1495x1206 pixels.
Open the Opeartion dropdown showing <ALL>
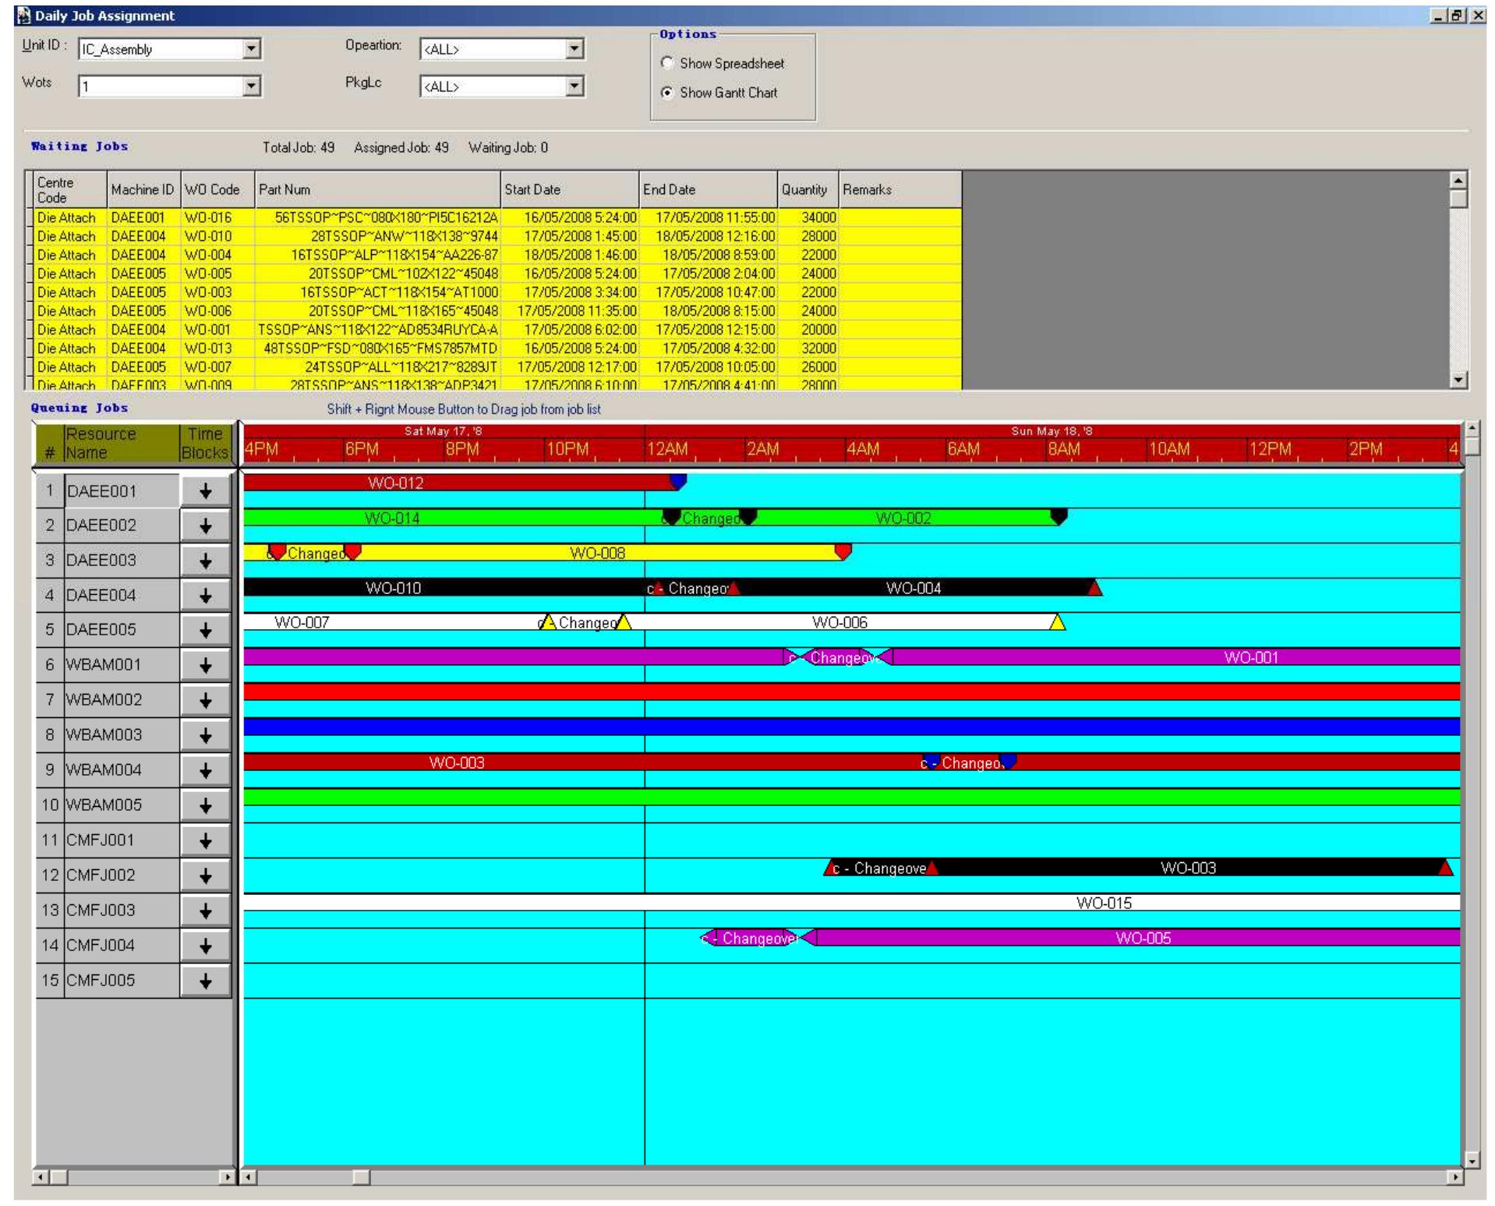(x=574, y=49)
